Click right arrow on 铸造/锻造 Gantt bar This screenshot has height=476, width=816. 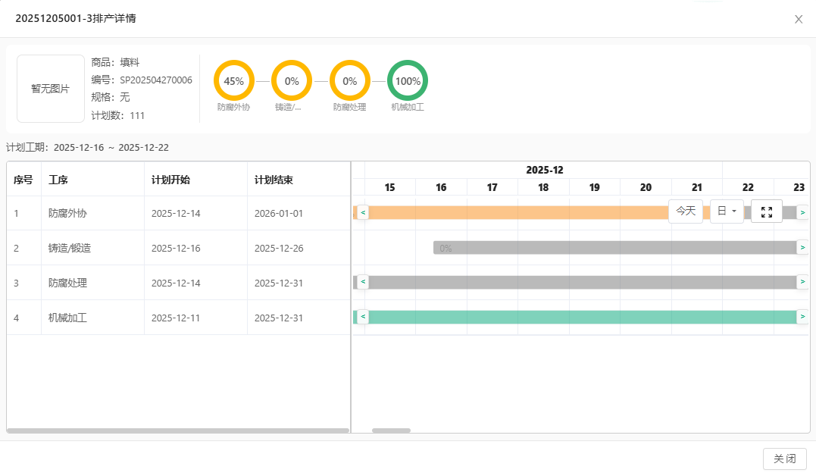click(802, 247)
